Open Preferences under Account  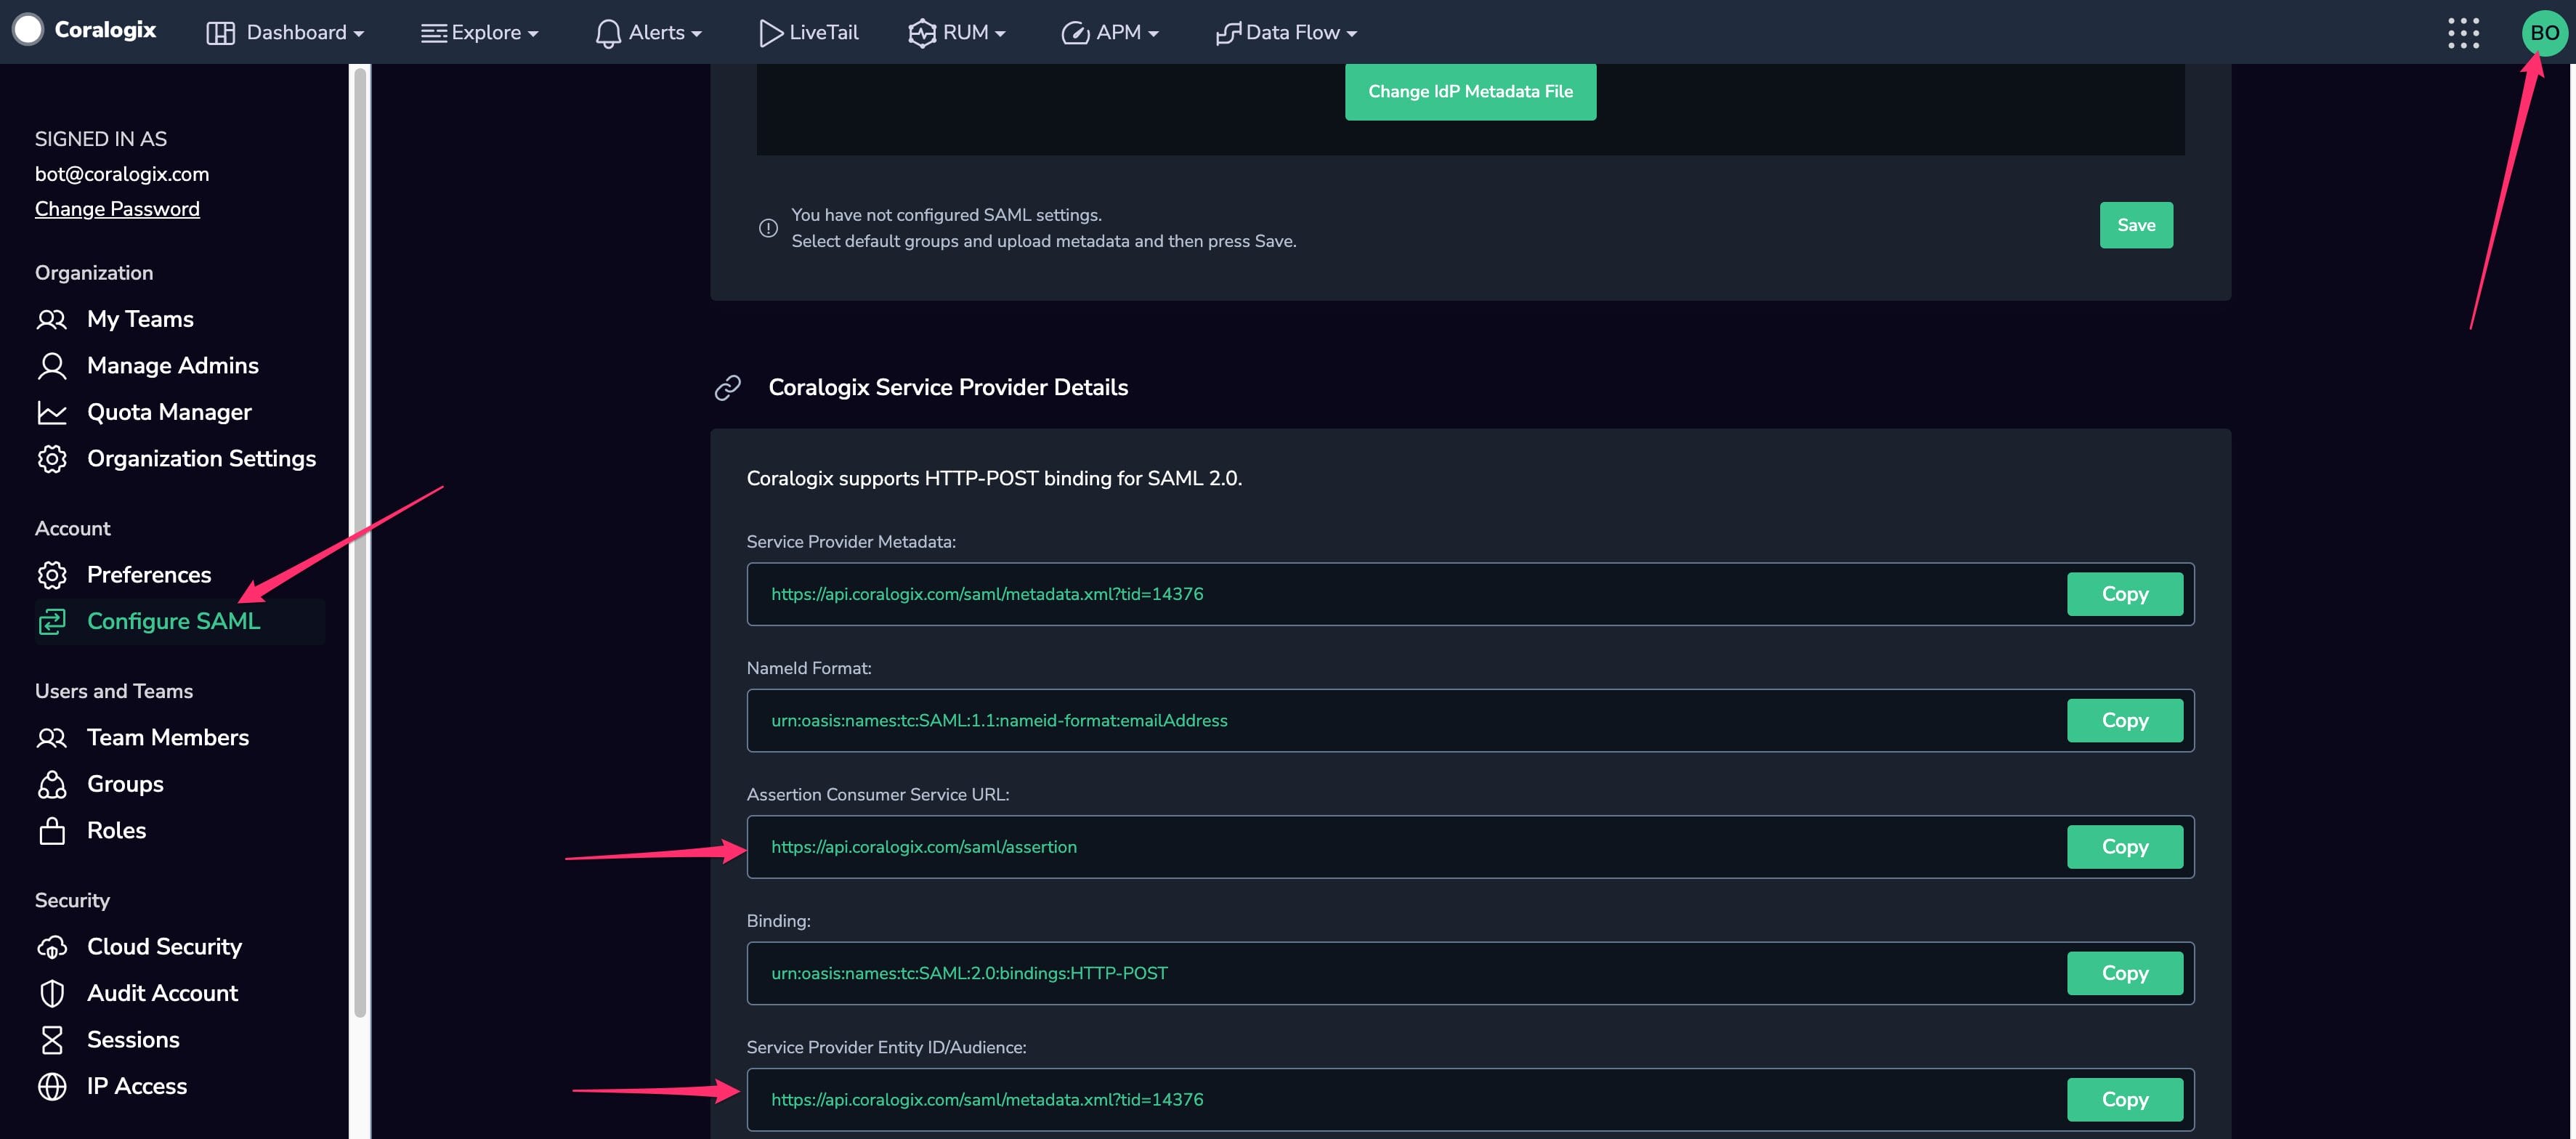149,575
